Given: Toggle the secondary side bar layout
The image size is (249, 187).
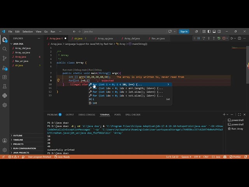Looking at the screenshot, I should [219, 32].
